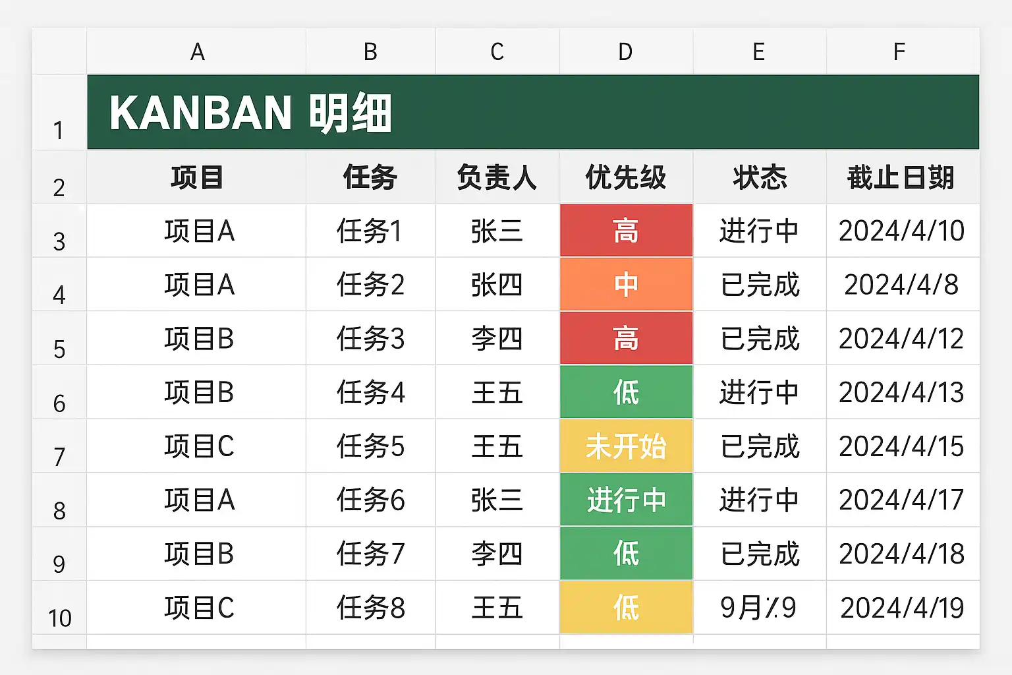
Task: Select the column D header
Action: [x=625, y=51]
